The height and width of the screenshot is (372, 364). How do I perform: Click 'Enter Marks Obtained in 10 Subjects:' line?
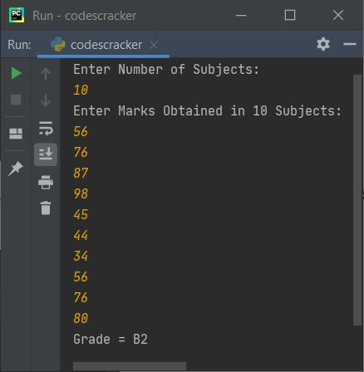207,111
